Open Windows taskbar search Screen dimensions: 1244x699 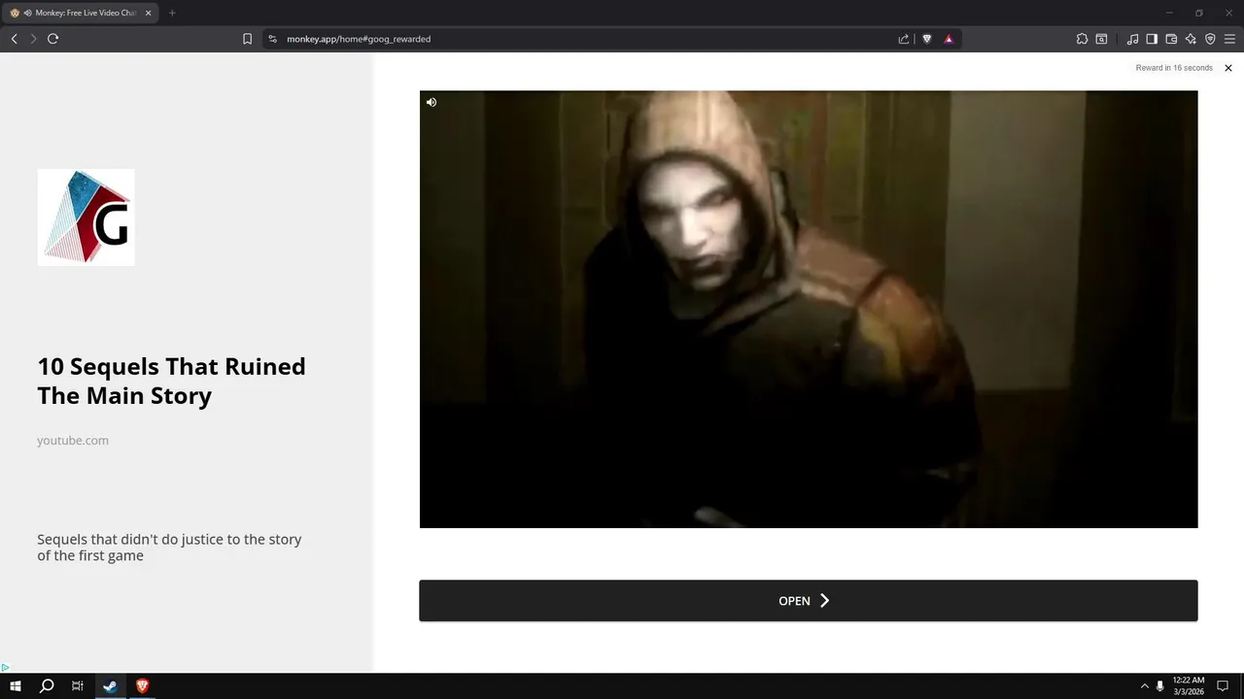point(47,686)
